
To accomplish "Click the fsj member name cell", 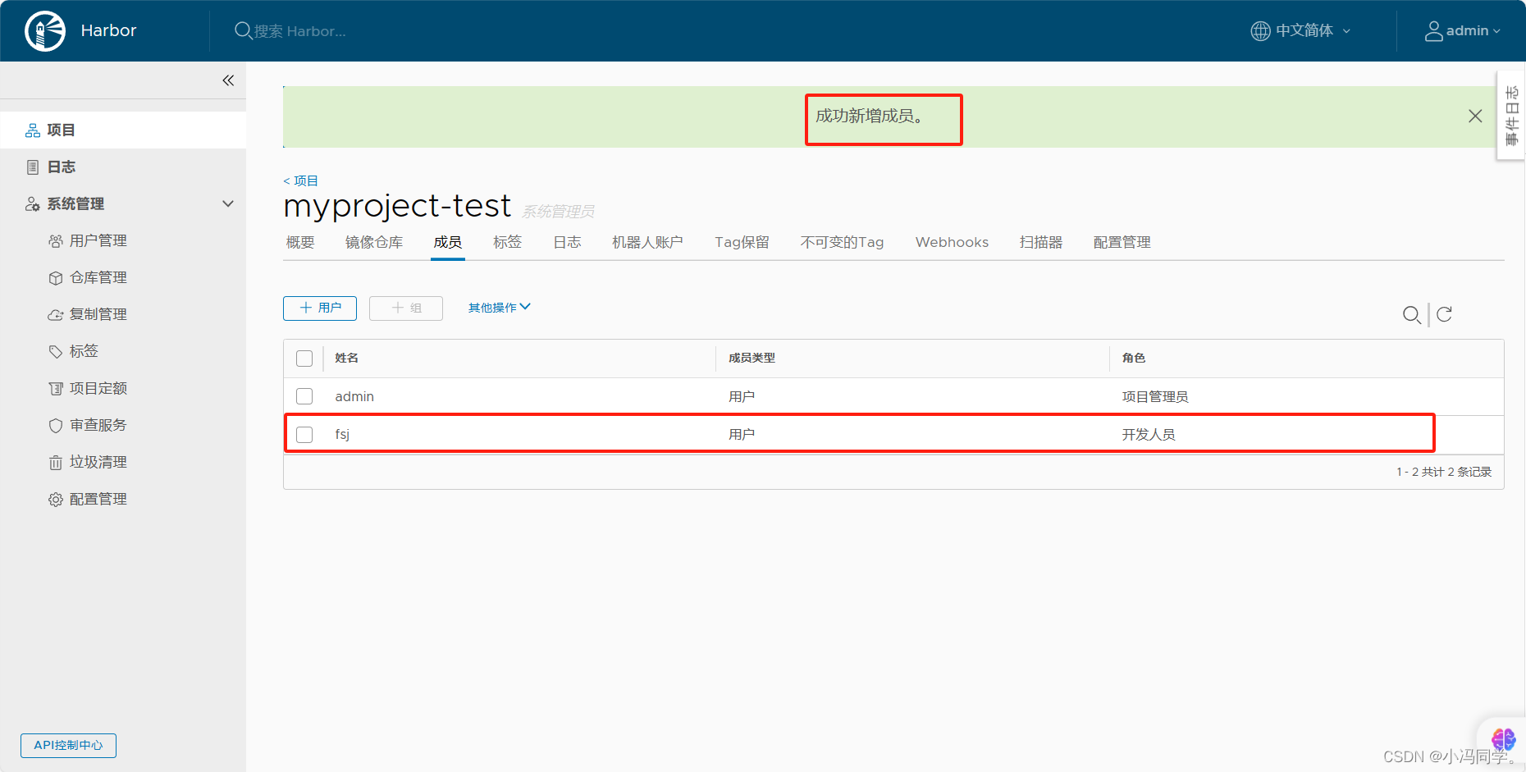I will (342, 435).
